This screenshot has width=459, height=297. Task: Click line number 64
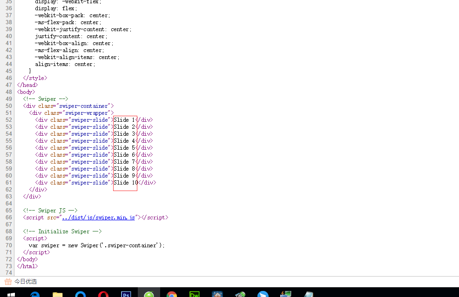tap(9, 204)
